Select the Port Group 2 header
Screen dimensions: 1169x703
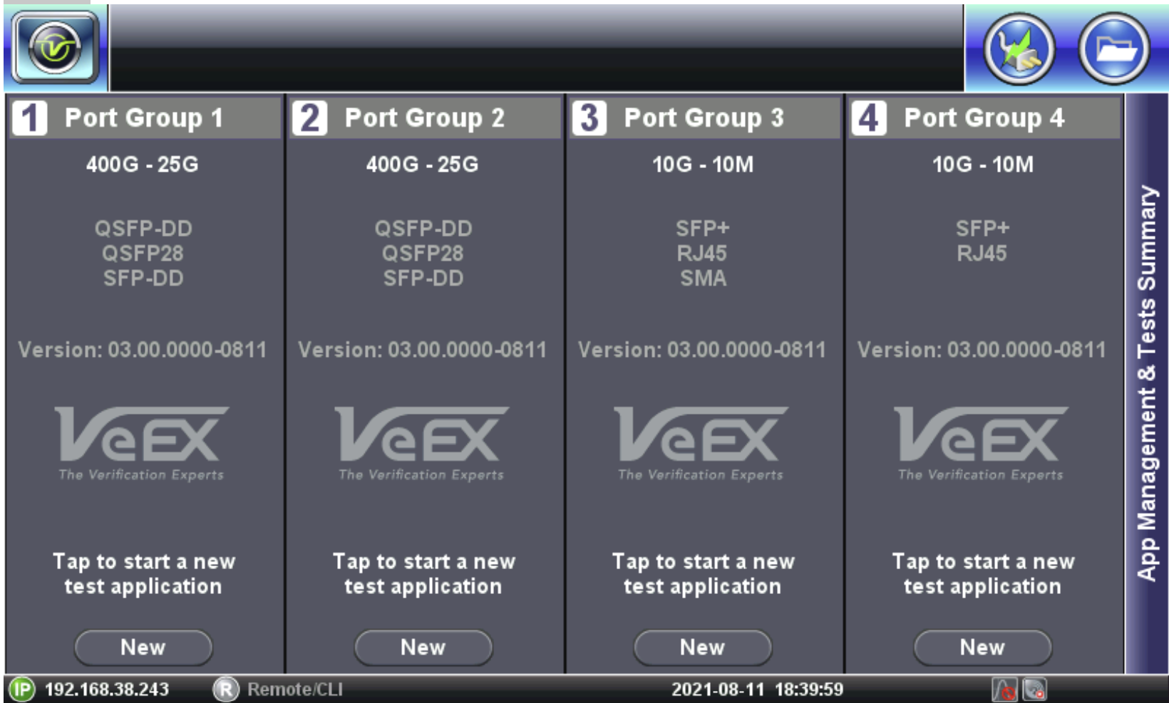point(424,118)
